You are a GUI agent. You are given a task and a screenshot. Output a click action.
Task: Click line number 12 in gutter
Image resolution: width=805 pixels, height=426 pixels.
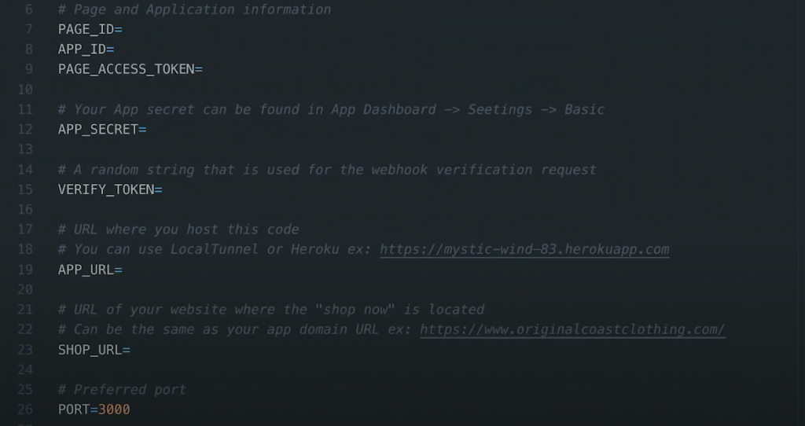(24, 129)
